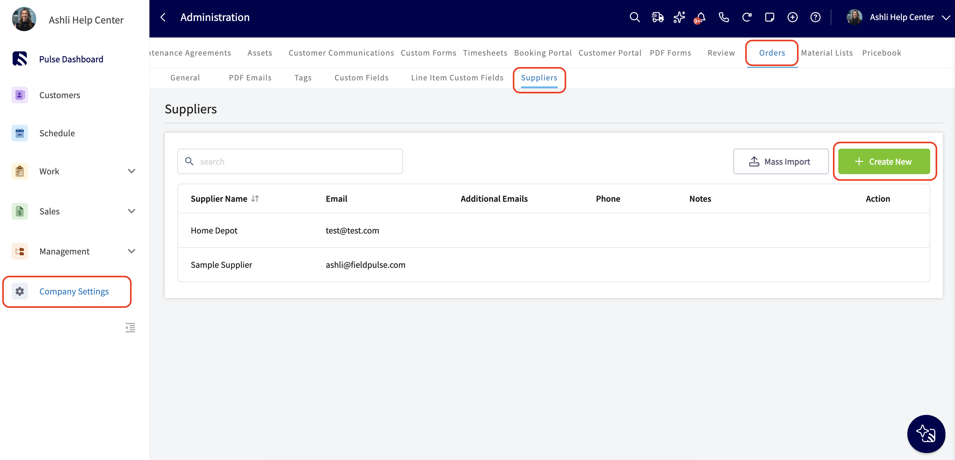Open the AI sparkle icon in header
The width and height of the screenshot is (955, 460).
(x=679, y=17)
